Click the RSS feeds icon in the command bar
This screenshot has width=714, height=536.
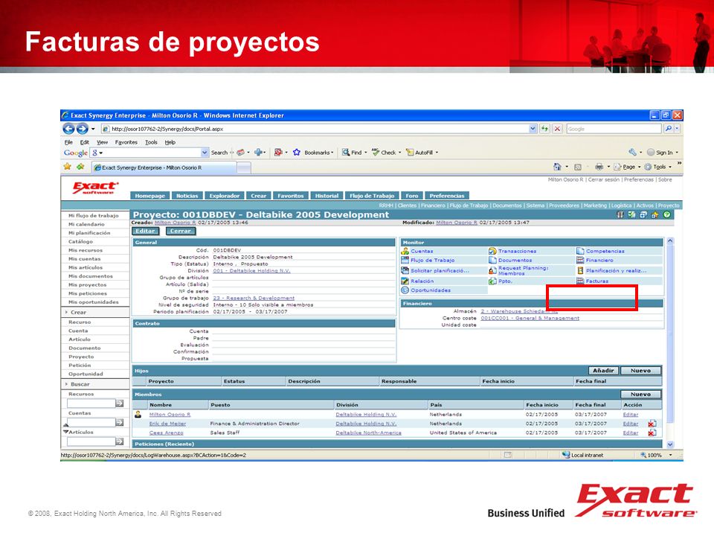point(578,167)
